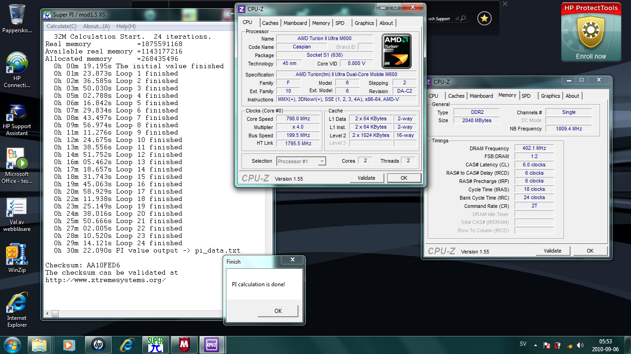Select About tab in Memory CPU-Z window
The image size is (631, 354).
[572, 96]
